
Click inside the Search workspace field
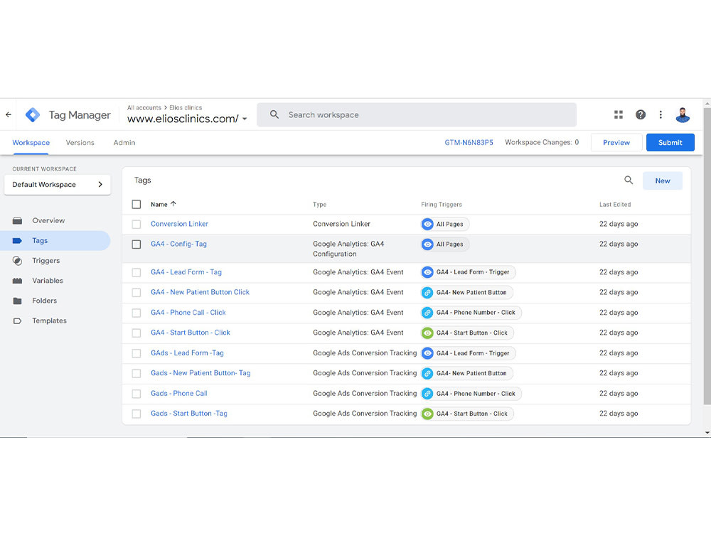point(416,114)
